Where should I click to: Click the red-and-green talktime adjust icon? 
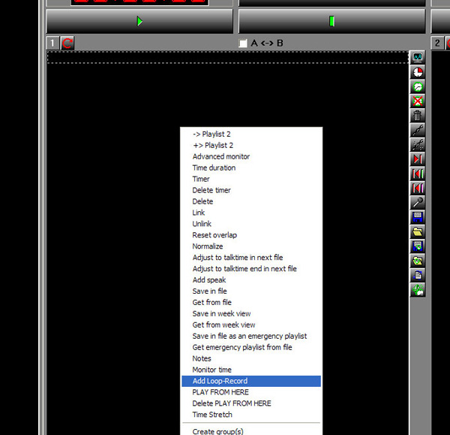[x=418, y=174]
